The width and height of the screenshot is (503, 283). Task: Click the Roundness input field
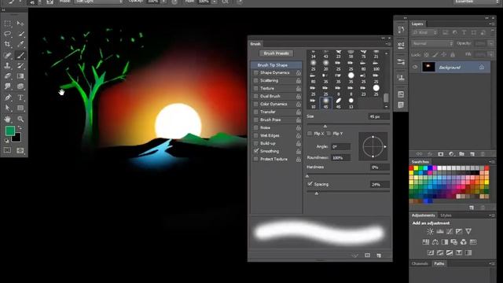(x=340, y=158)
